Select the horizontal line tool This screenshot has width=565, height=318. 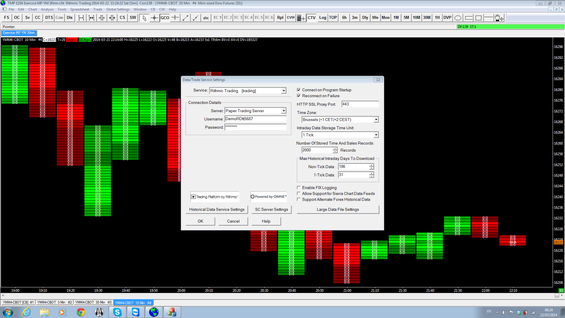coord(488,18)
